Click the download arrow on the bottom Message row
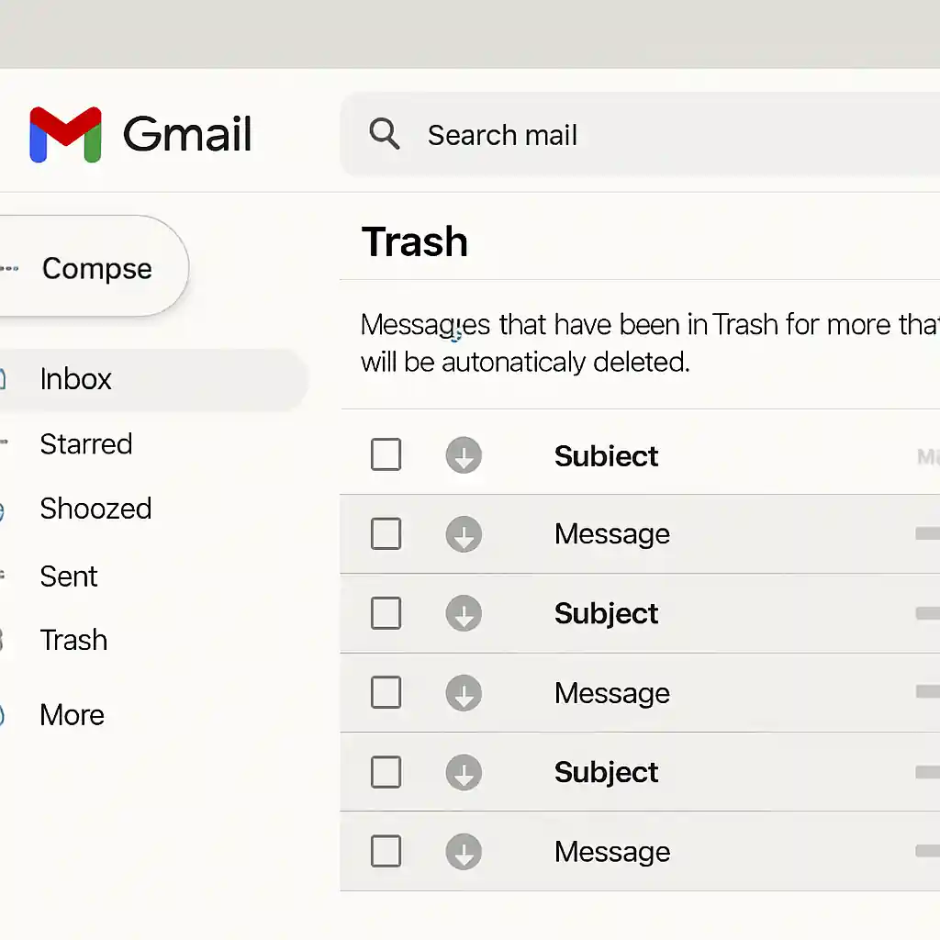The height and width of the screenshot is (940, 940). pos(464,851)
